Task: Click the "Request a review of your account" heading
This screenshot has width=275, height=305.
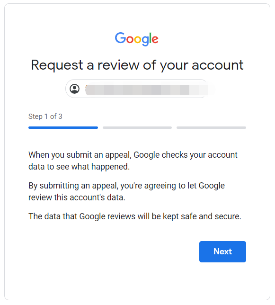Action: coord(137,65)
